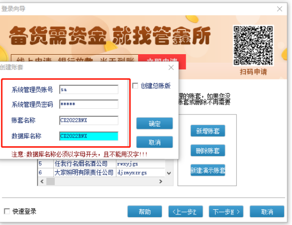The image size is (292, 225).
Task: Click the 删除账套 button
Action: pyautogui.click(x=208, y=150)
